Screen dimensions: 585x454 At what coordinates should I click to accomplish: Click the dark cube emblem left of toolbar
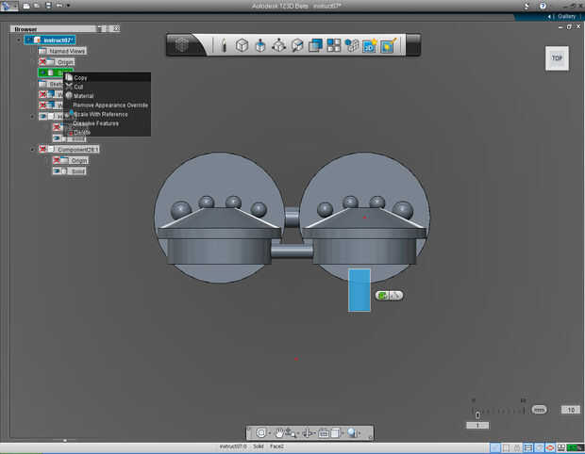[x=182, y=45]
